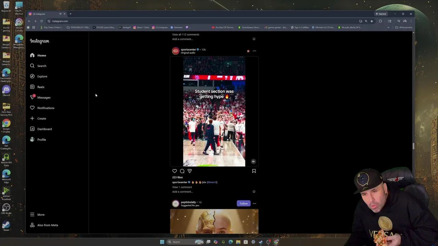Follow peptidedaily account
This screenshot has height=246, width=438.
tap(244, 203)
